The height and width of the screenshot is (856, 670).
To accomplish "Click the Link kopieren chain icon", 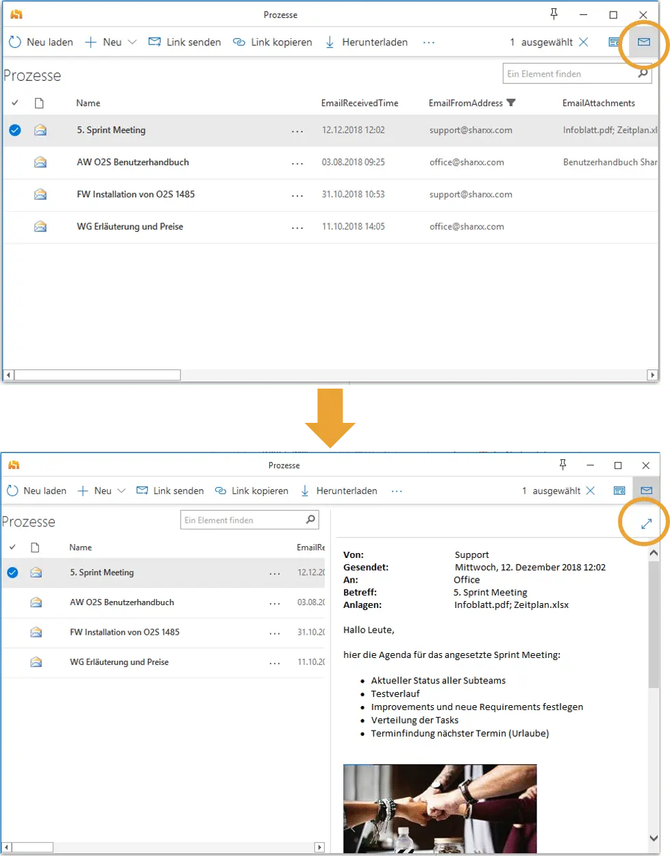I will coord(238,42).
